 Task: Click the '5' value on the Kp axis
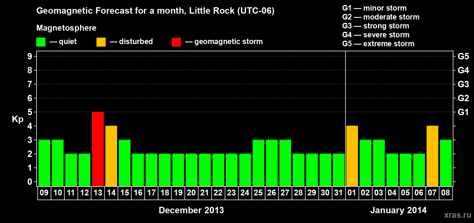click(x=30, y=112)
